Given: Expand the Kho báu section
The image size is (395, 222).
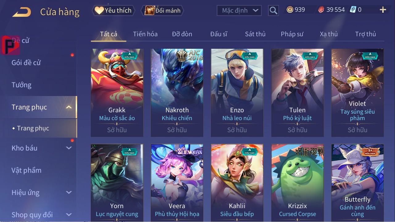Looking at the screenshot, I should click(x=69, y=148).
